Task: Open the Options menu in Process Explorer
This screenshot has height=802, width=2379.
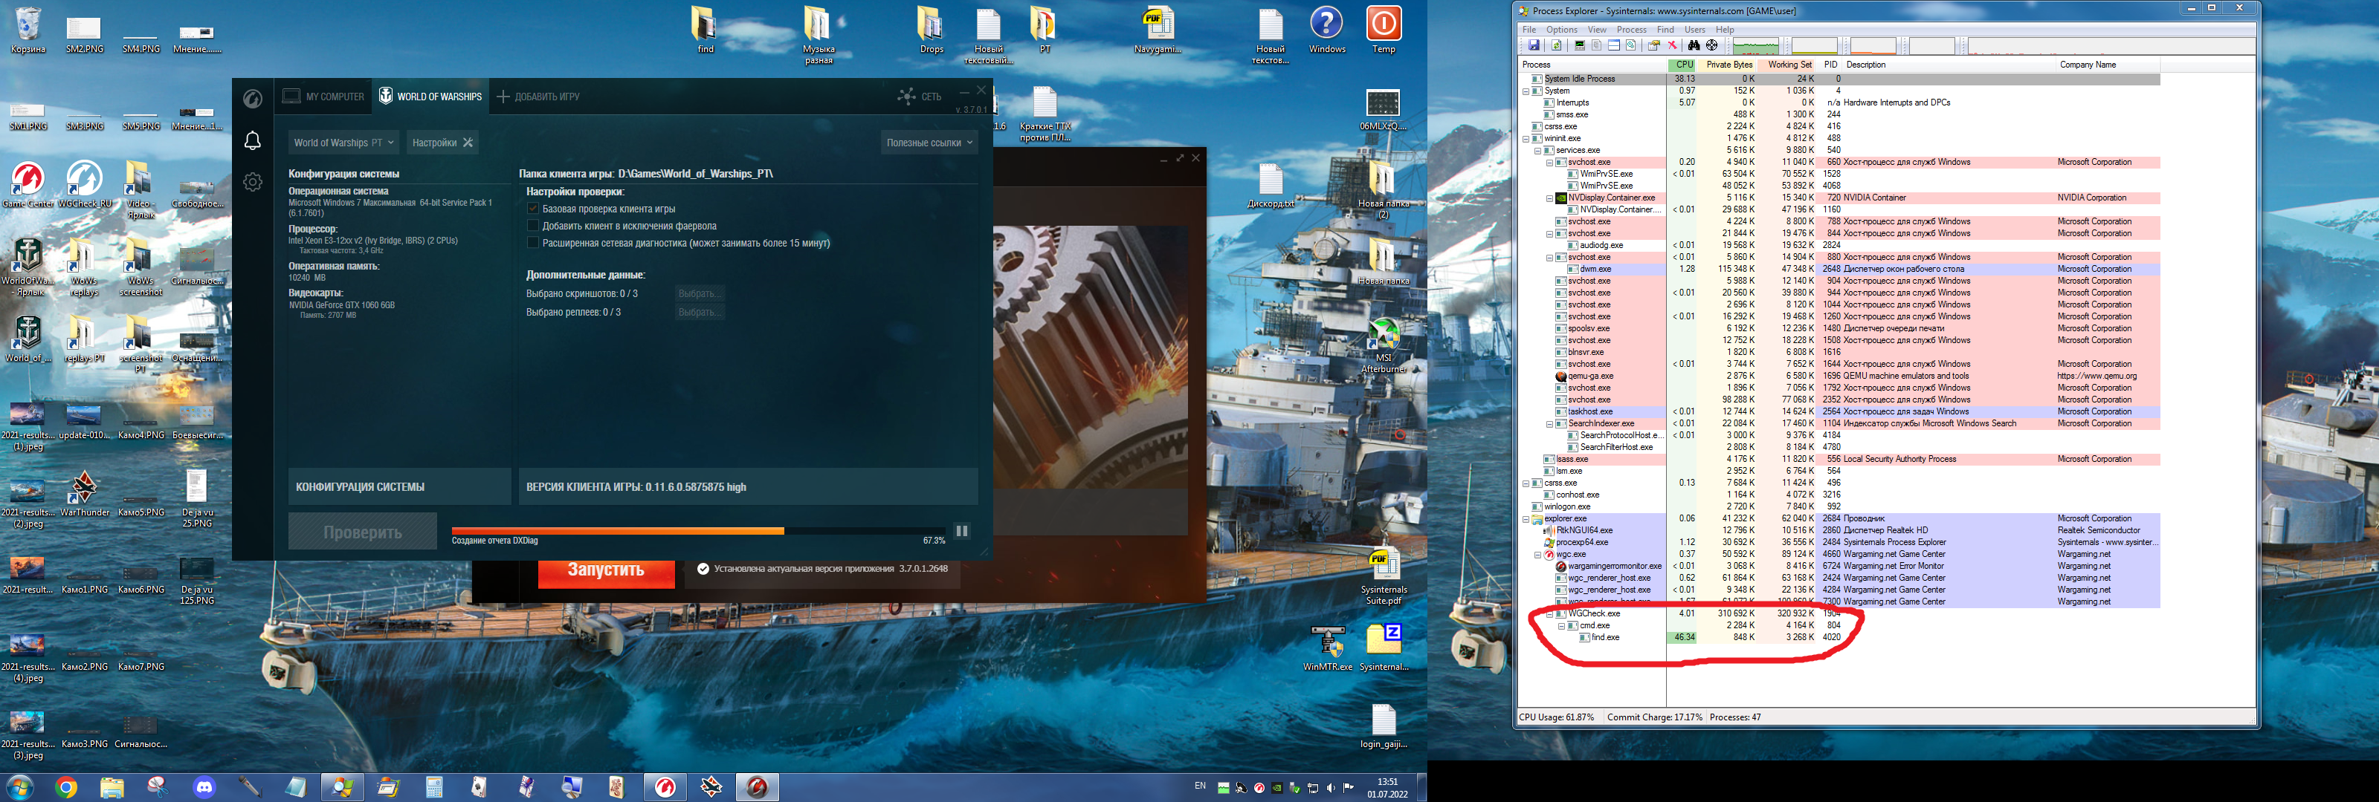Action: [x=1562, y=30]
